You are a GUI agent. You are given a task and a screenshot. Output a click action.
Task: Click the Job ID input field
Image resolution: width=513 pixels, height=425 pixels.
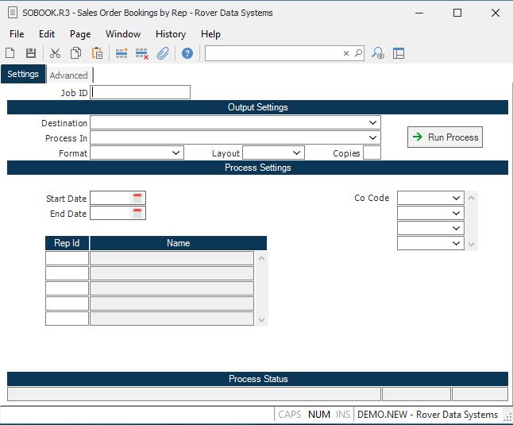[x=141, y=92]
